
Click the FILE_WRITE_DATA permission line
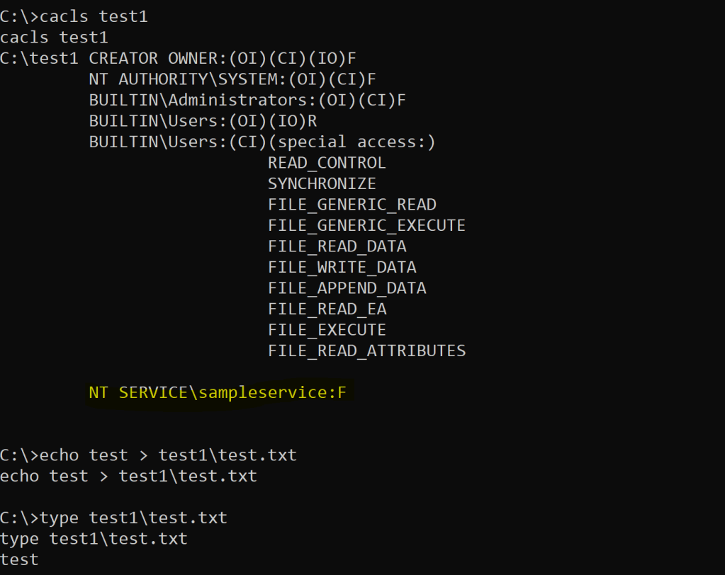tap(342, 267)
